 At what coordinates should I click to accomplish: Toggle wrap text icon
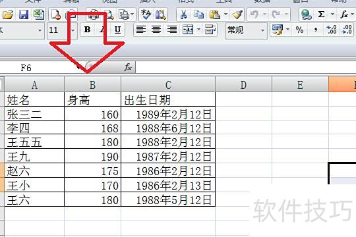click(x=210, y=30)
